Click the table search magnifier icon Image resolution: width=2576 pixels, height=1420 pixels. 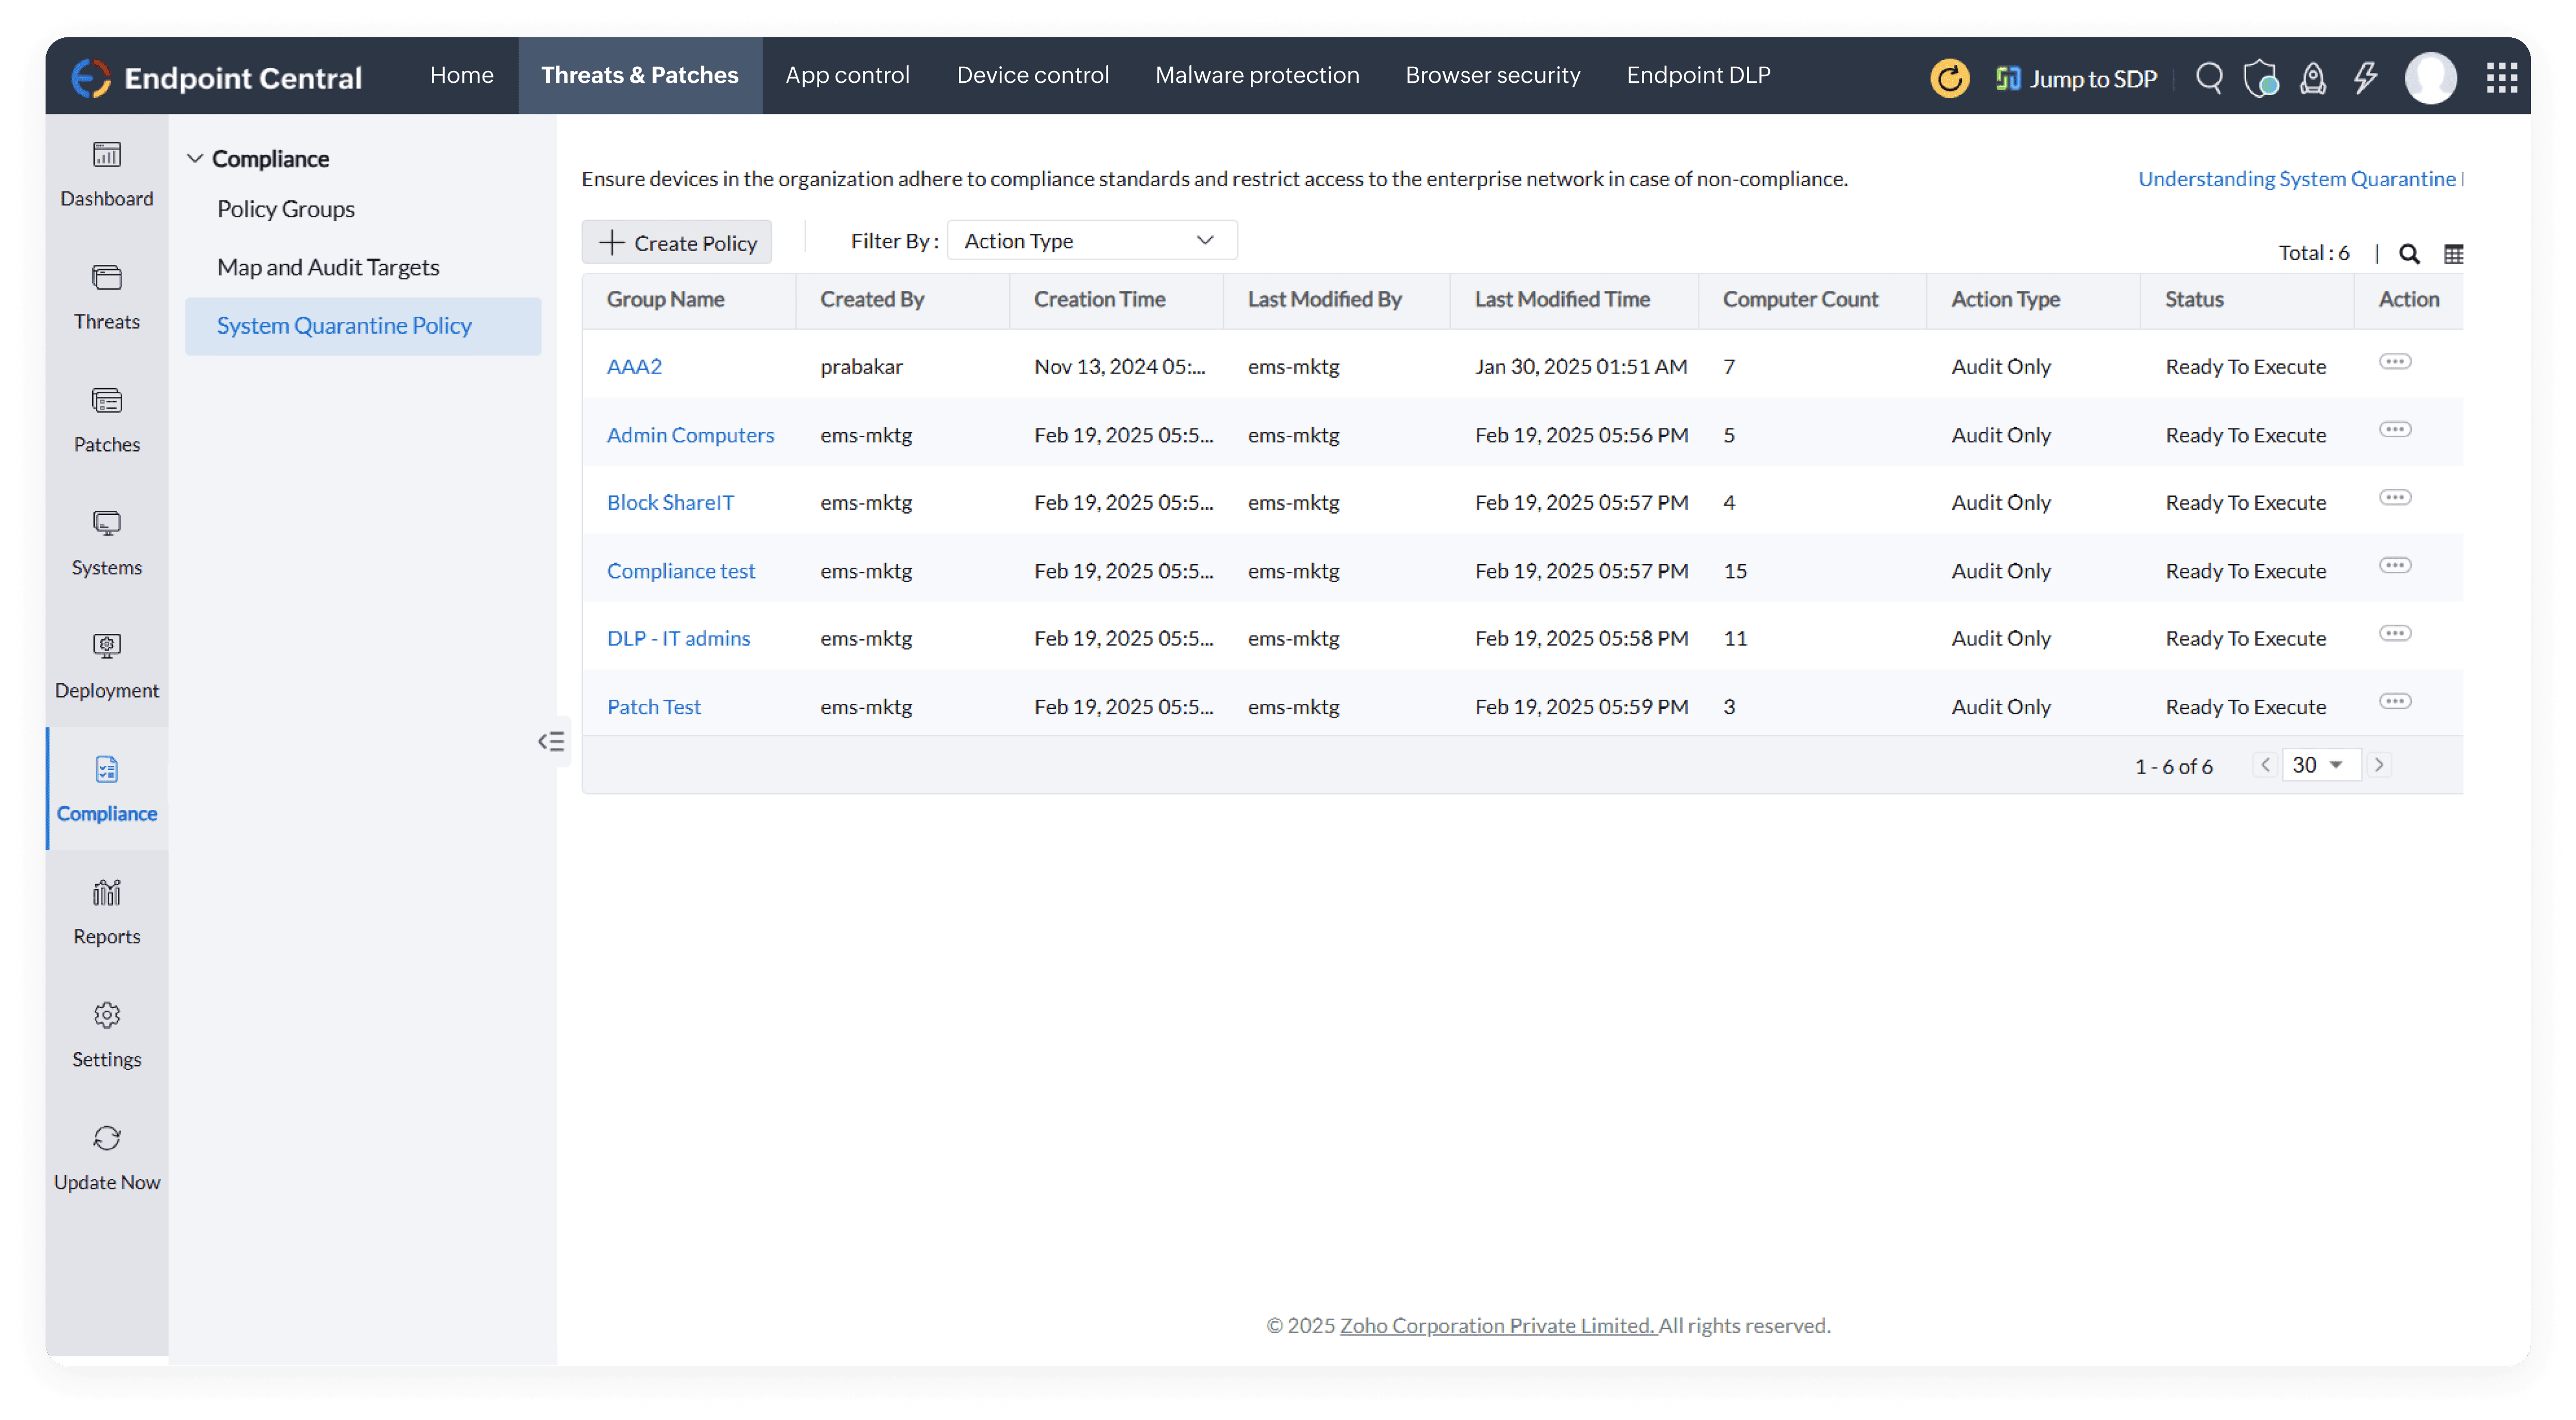(2409, 254)
